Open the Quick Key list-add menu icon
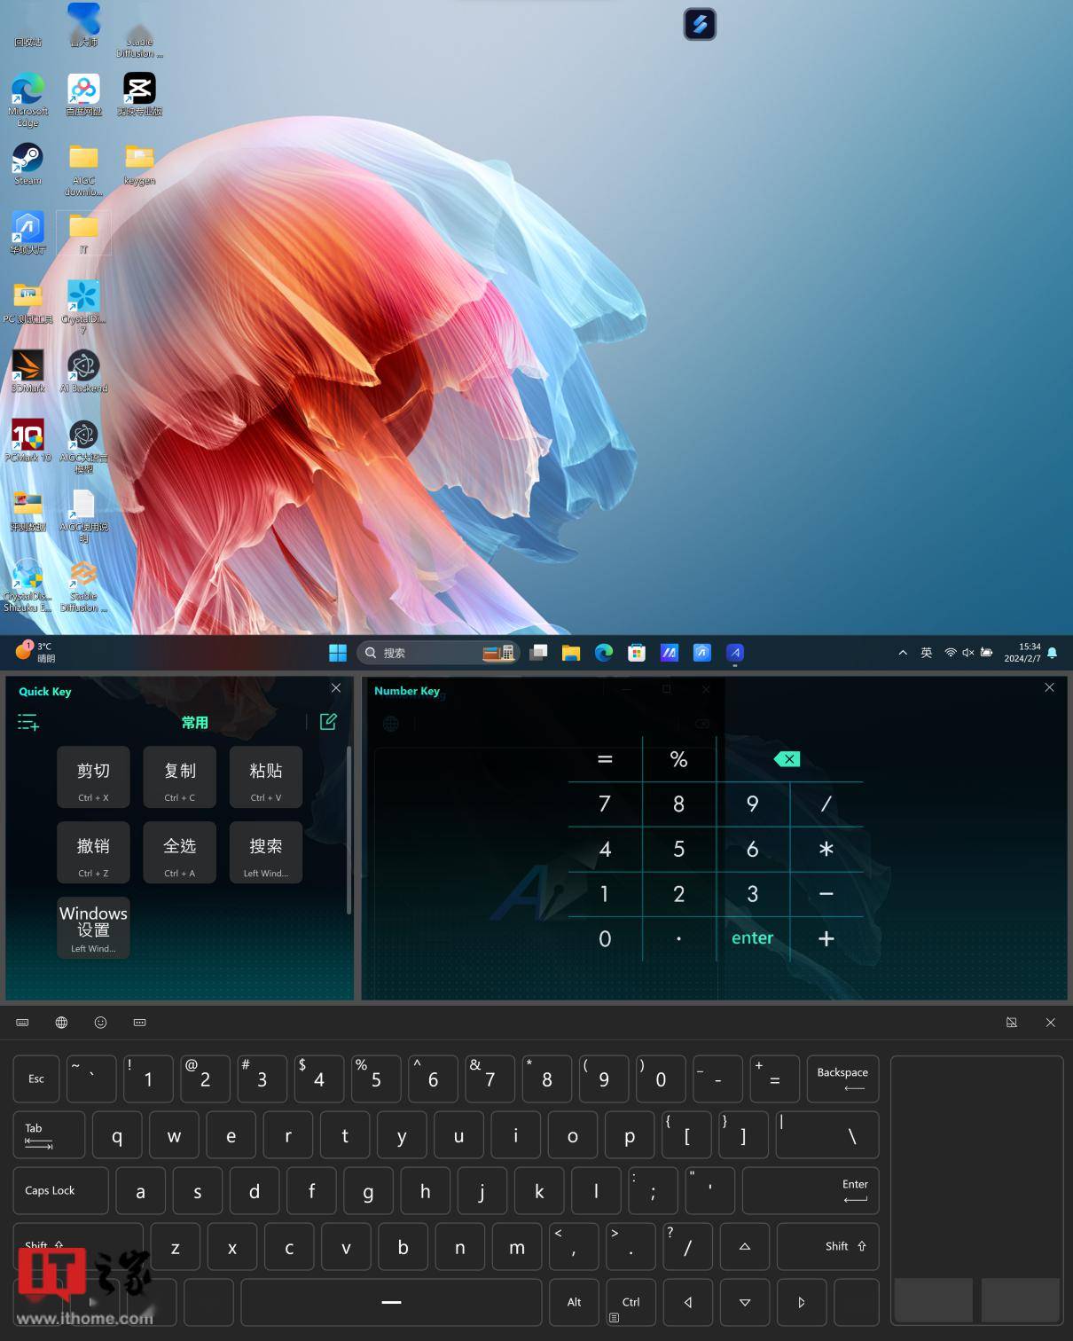The width and height of the screenshot is (1073, 1341). [x=28, y=723]
